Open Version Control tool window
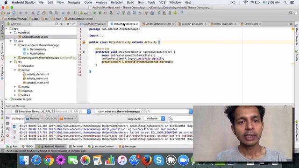 tap(101, 146)
